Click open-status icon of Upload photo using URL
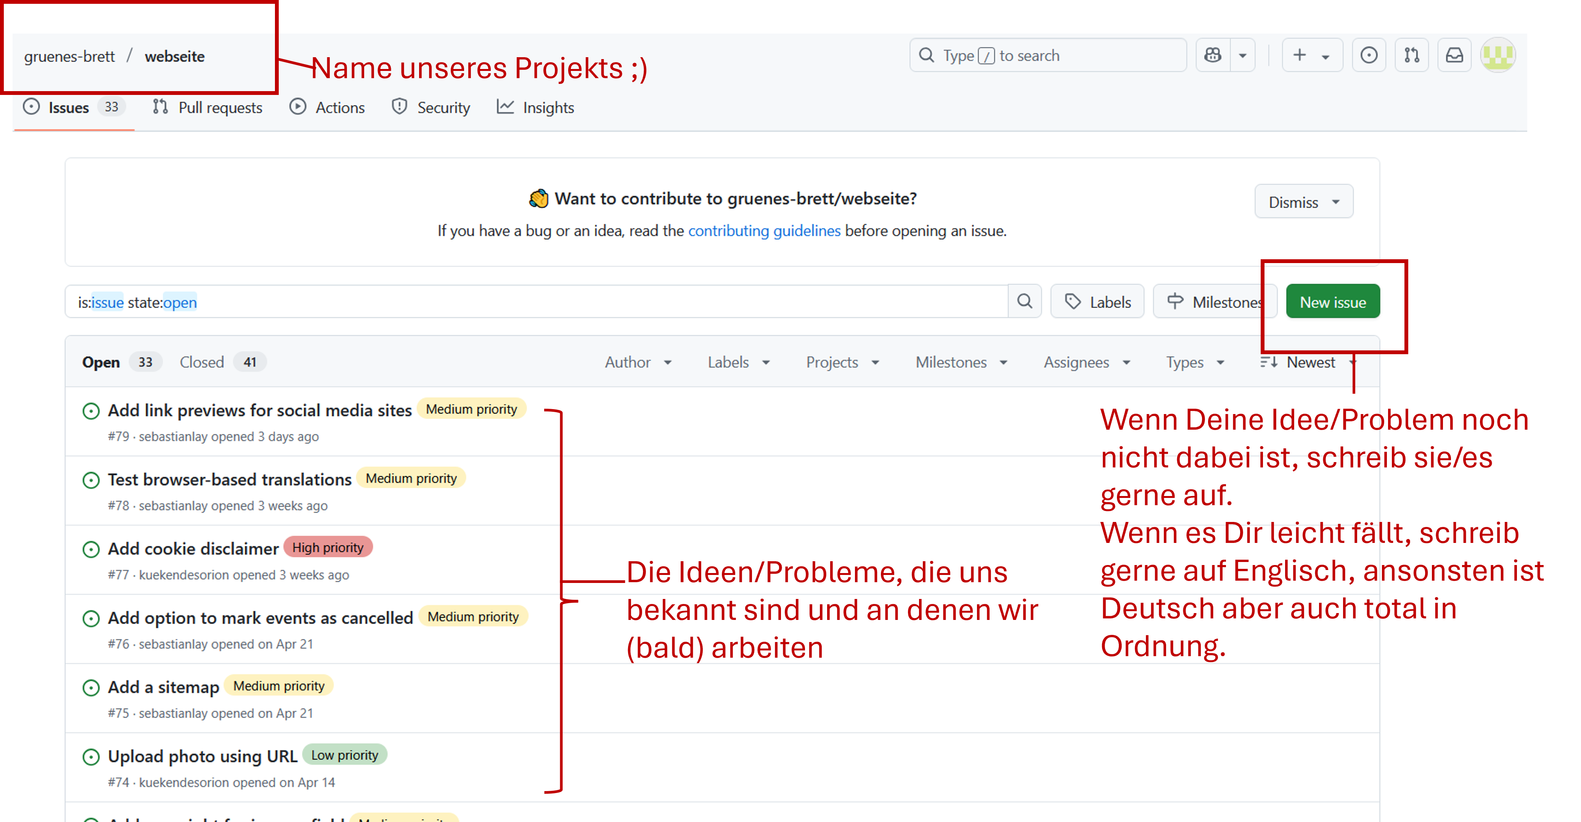Screen dimensions: 1581x822 point(91,757)
